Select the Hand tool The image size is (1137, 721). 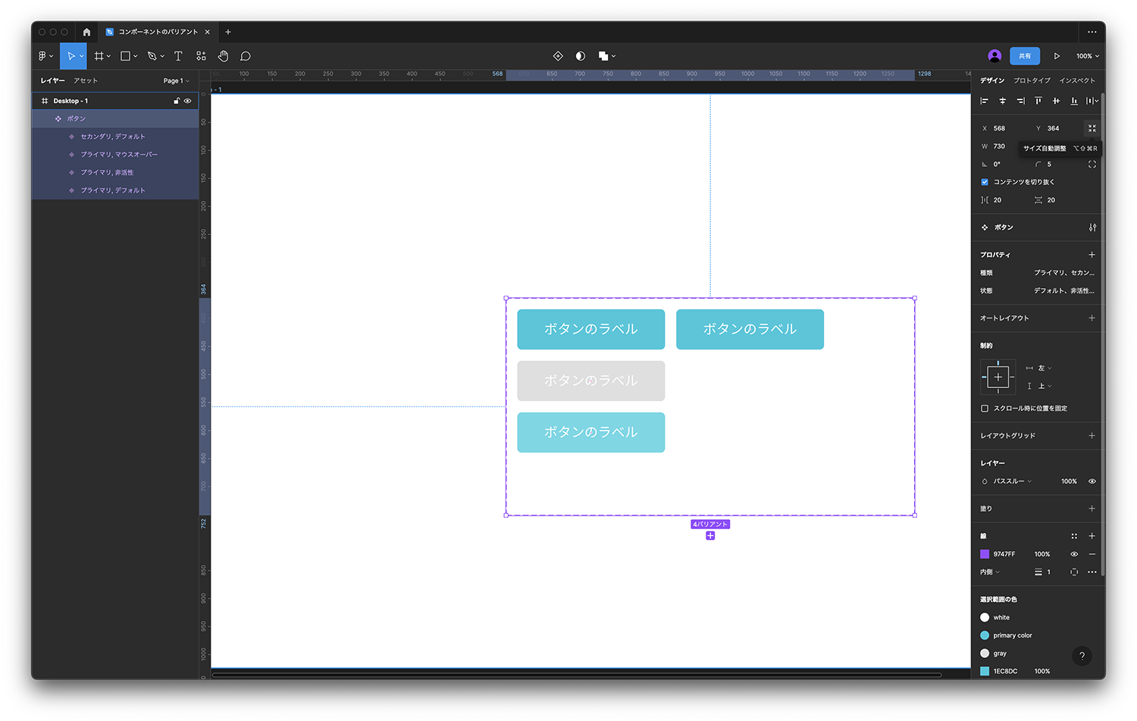223,56
